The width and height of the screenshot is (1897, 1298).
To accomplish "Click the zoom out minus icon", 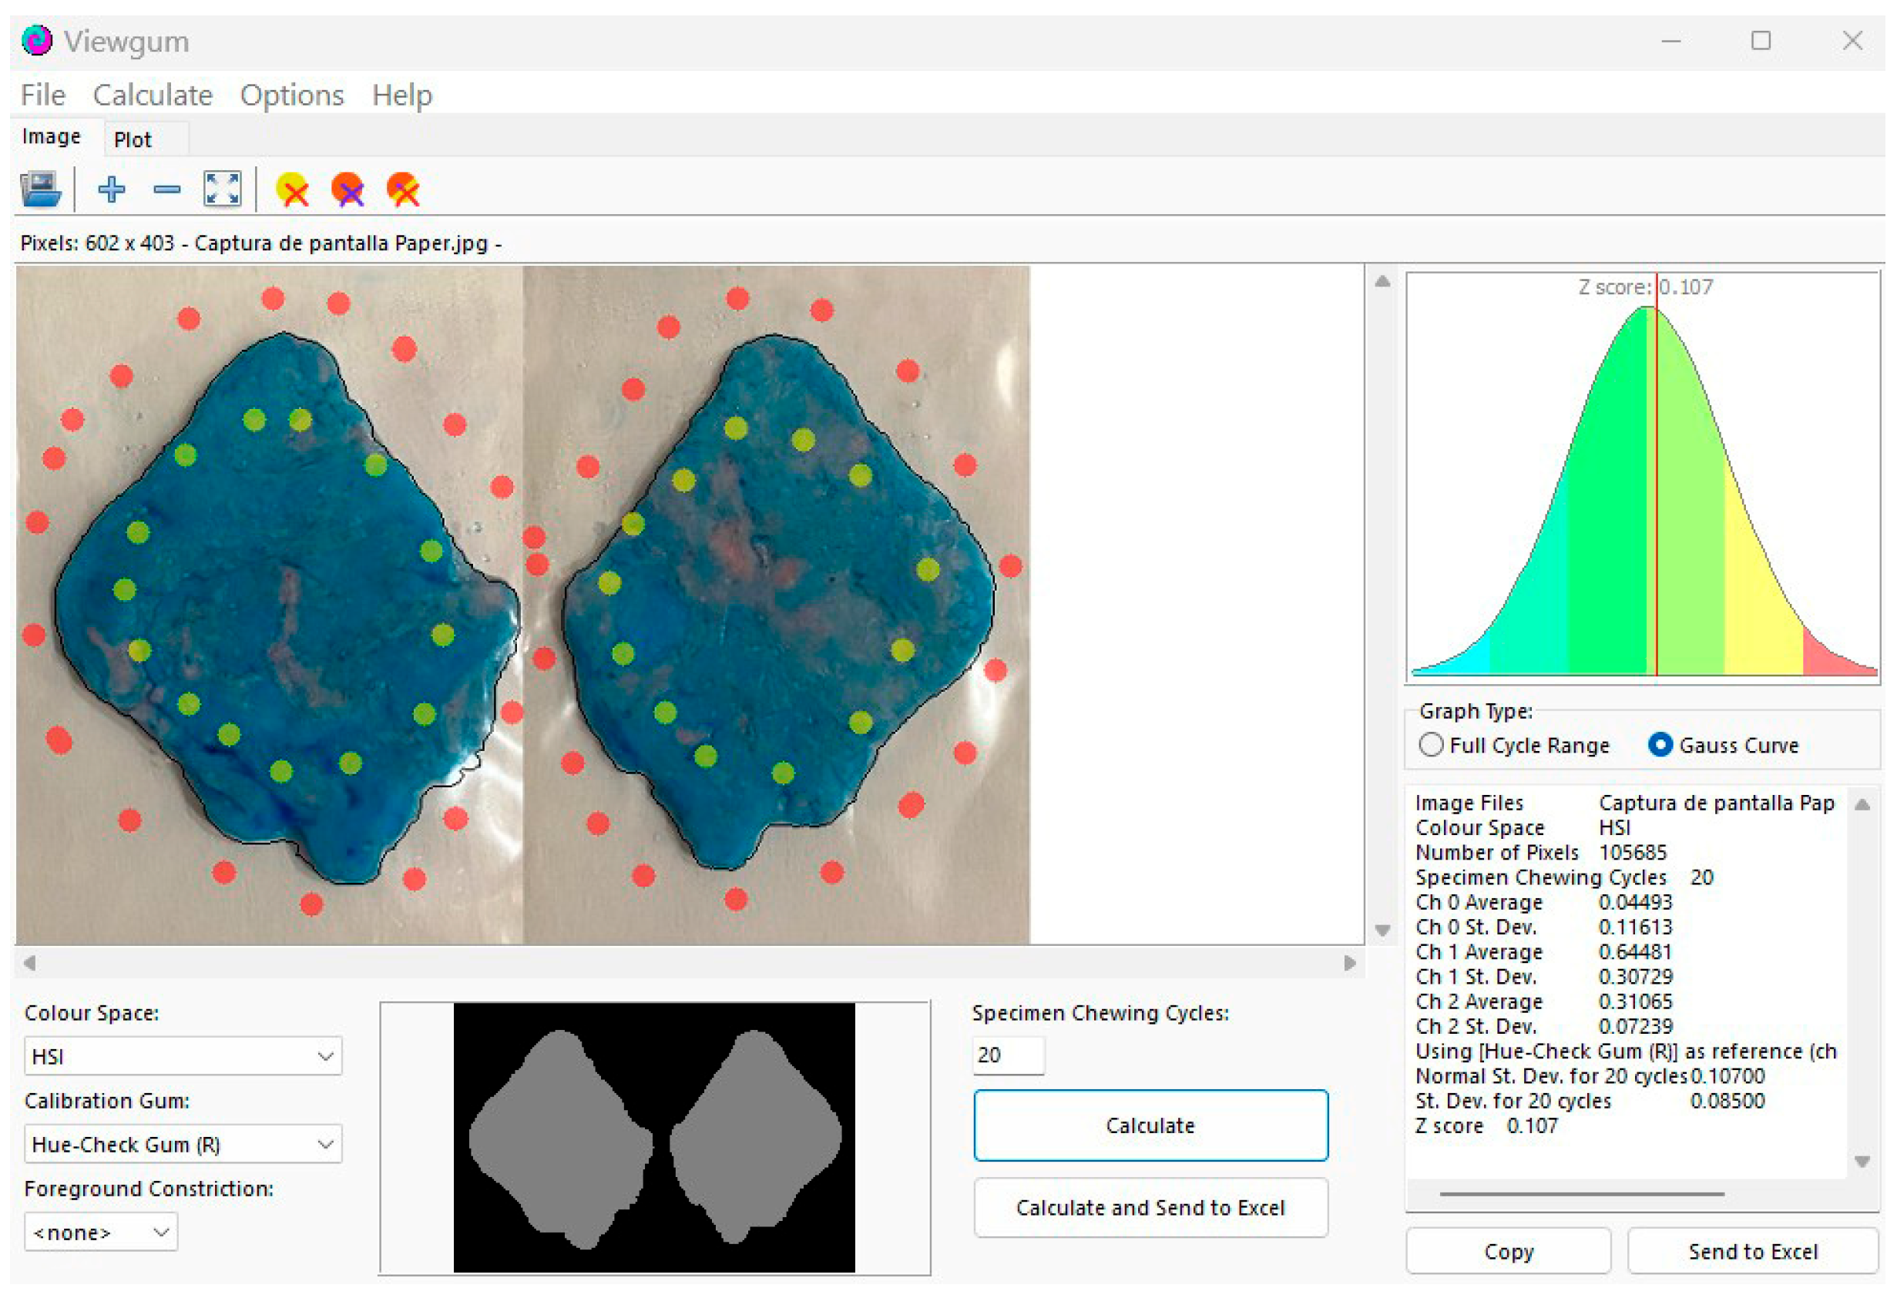I will (166, 190).
